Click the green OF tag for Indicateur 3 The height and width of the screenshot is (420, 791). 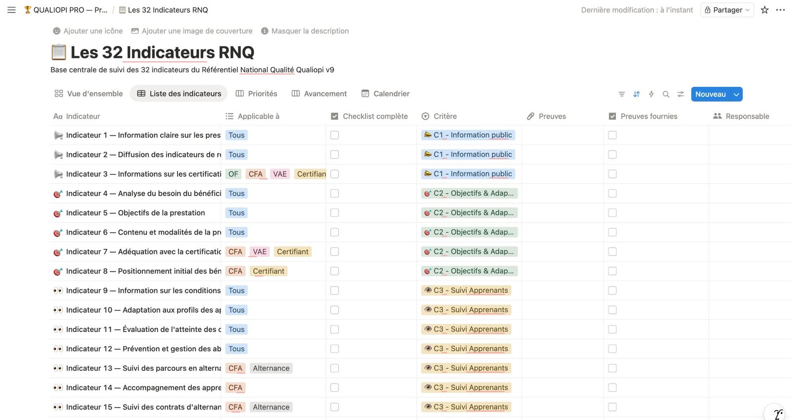pos(233,174)
